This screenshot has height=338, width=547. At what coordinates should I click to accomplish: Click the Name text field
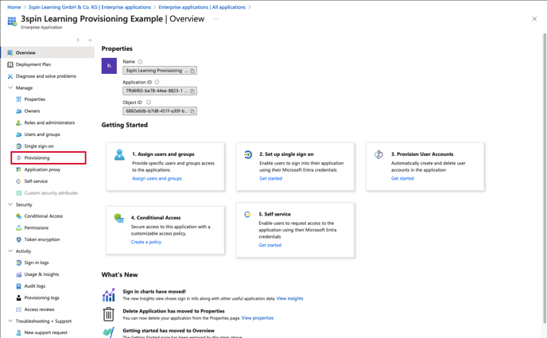160,71
